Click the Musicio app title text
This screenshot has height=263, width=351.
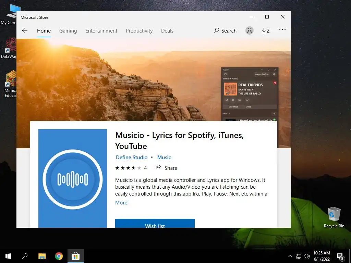pyautogui.click(x=179, y=141)
